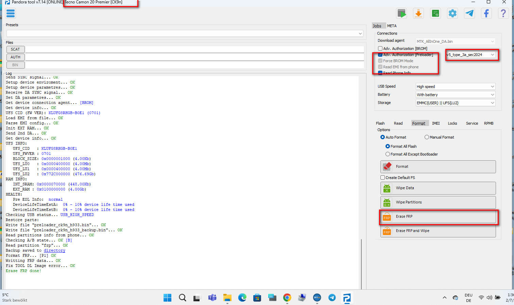Open the Read tab

[x=398, y=123]
